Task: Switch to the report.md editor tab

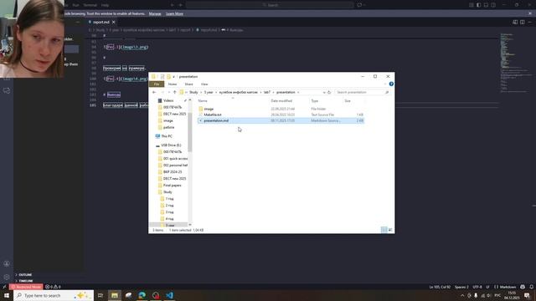Action: pyautogui.click(x=100, y=23)
